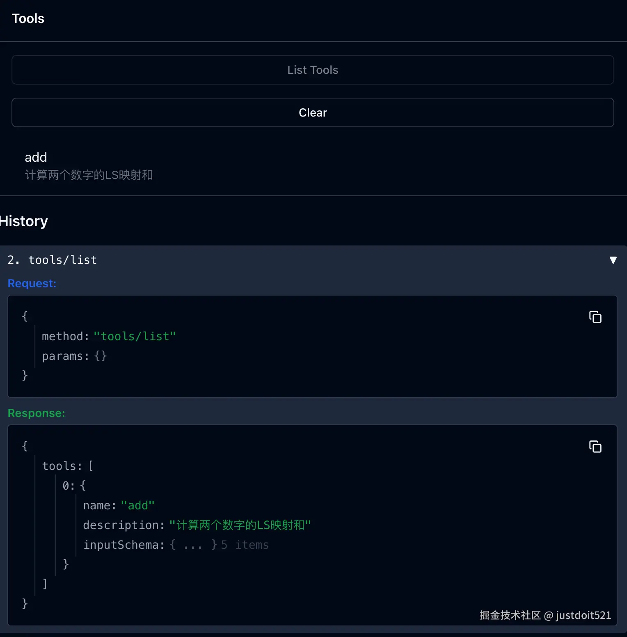Image resolution: width=627 pixels, height=637 pixels.
Task: Click the "tools/list" method string value
Action: click(135, 337)
